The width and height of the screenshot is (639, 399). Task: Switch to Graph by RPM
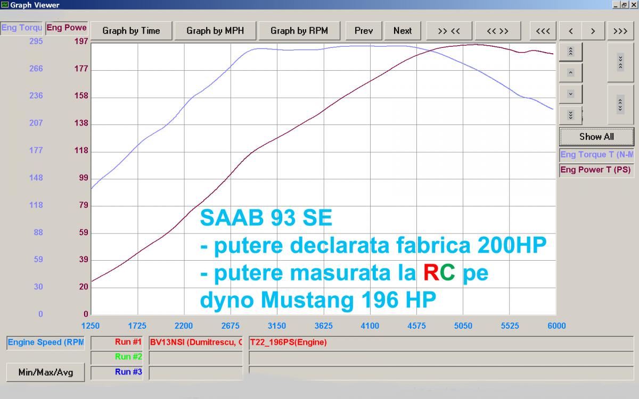(299, 31)
